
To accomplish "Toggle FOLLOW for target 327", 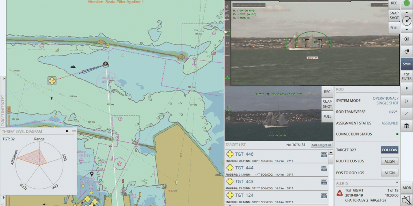I will pyautogui.click(x=390, y=150).
